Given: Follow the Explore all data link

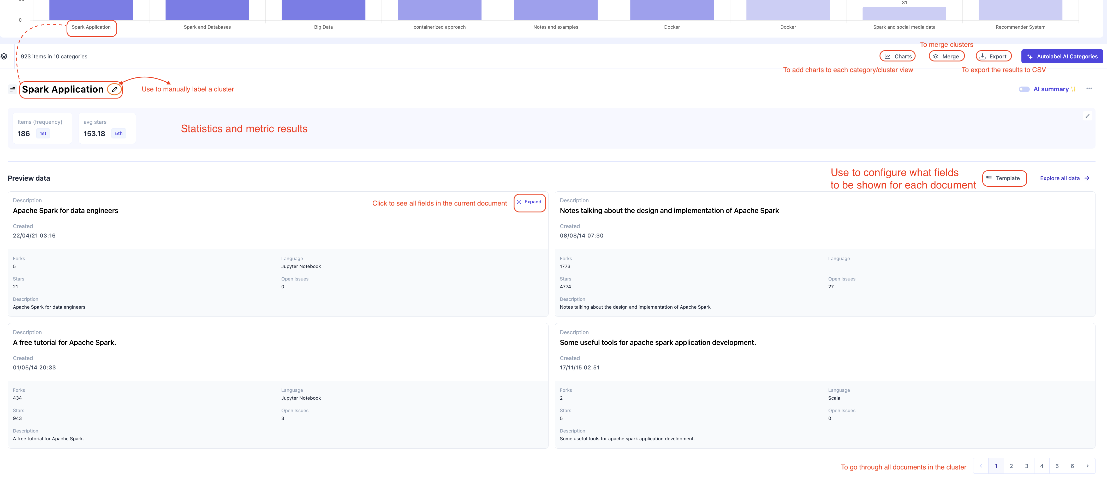Looking at the screenshot, I should pos(1064,178).
